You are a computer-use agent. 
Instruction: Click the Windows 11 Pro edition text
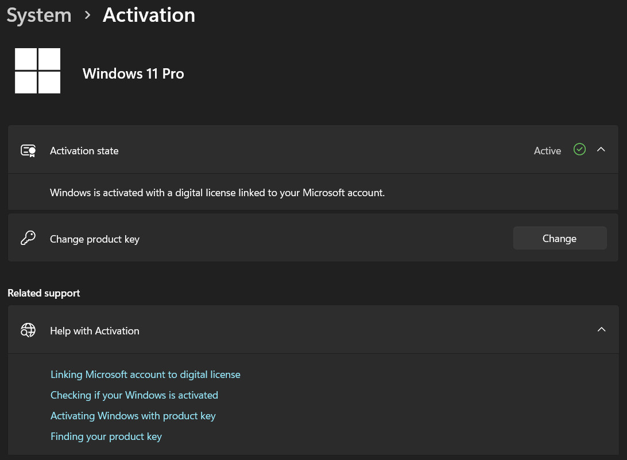(133, 73)
